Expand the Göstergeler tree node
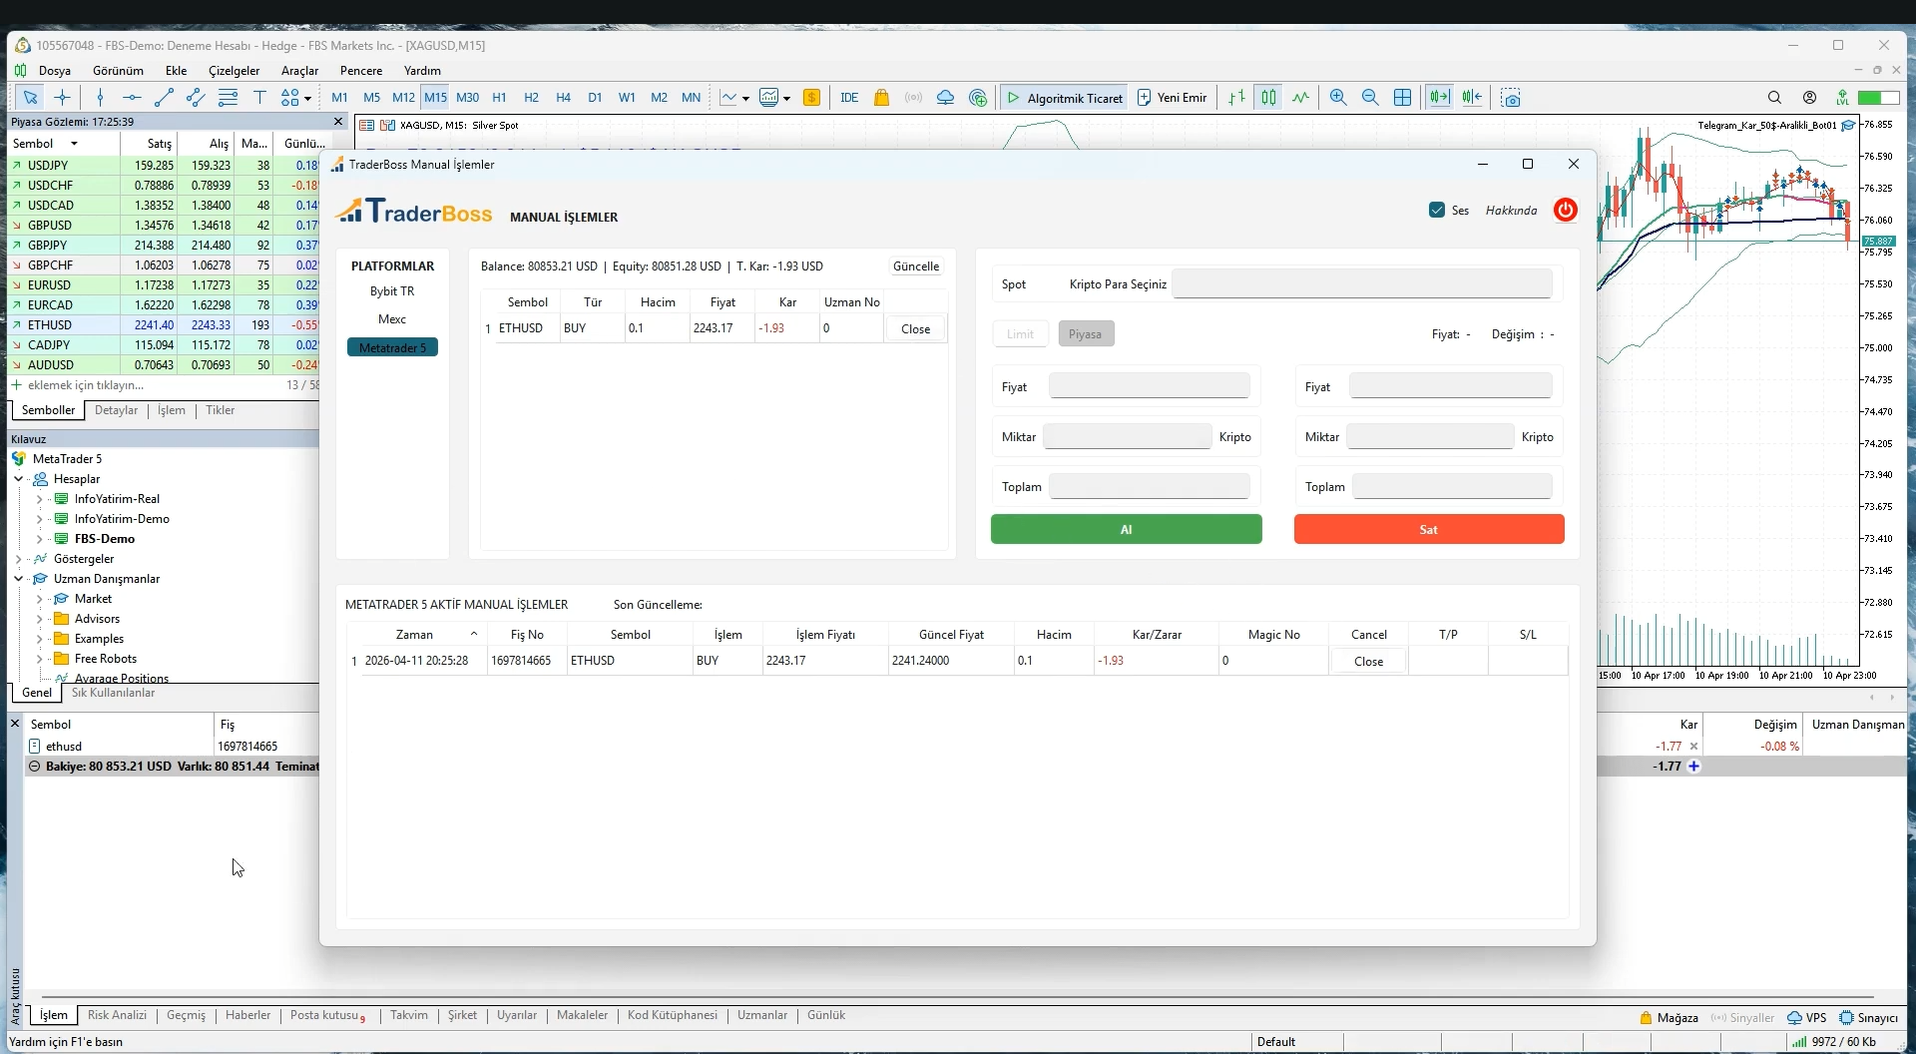Image resolution: width=1916 pixels, height=1054 pixels. (18, 559)
